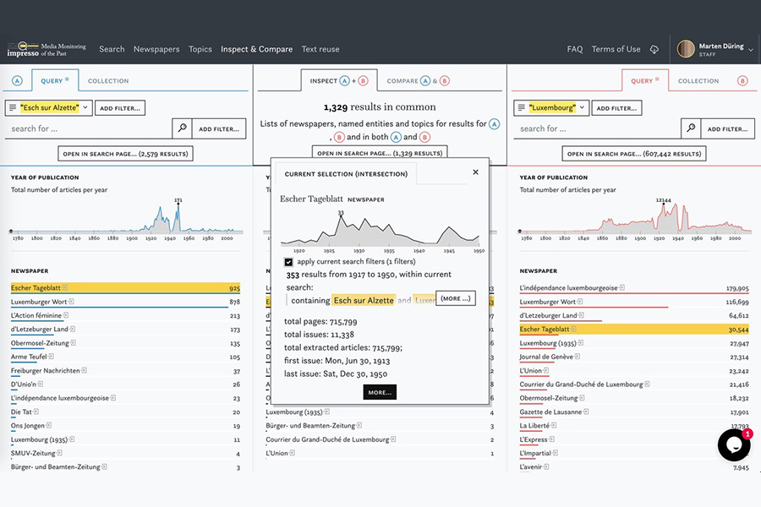Select the COMPARE A & B tab
This screenshot has width=761, height=507.
pos(418,81)
